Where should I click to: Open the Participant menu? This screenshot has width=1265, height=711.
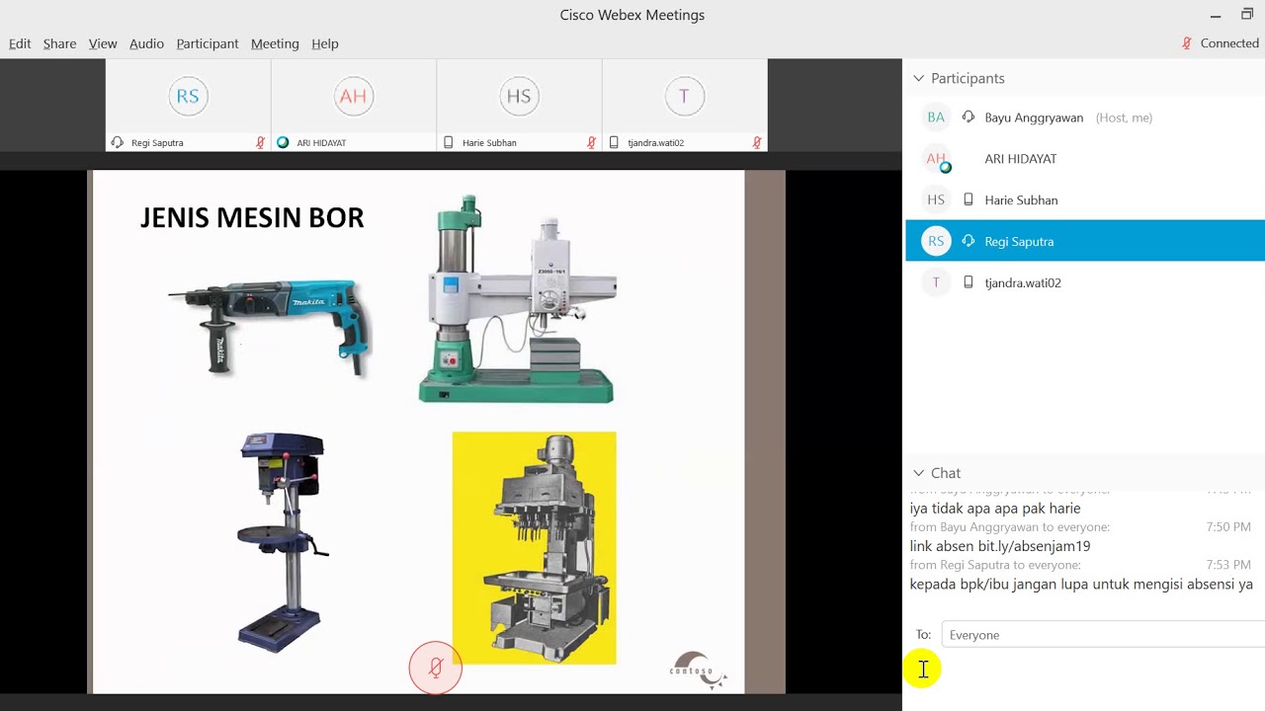point(208,43)
